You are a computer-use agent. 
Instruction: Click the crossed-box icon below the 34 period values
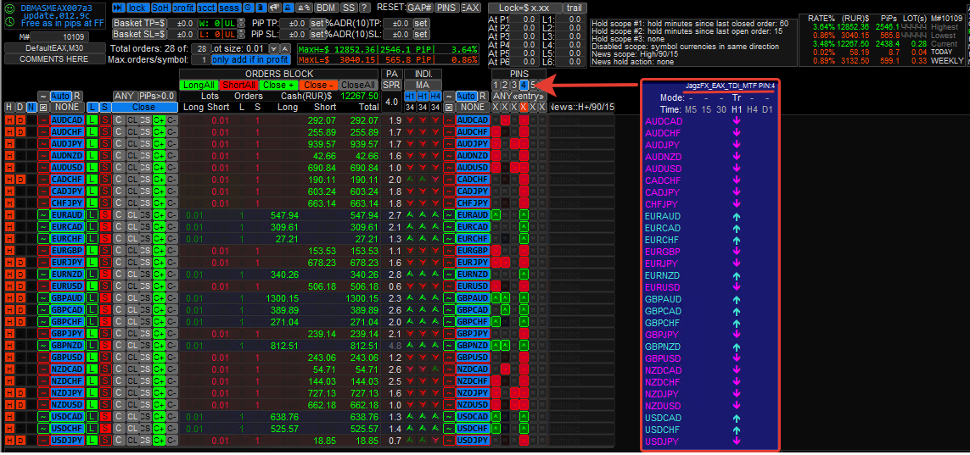coord(448,108)
